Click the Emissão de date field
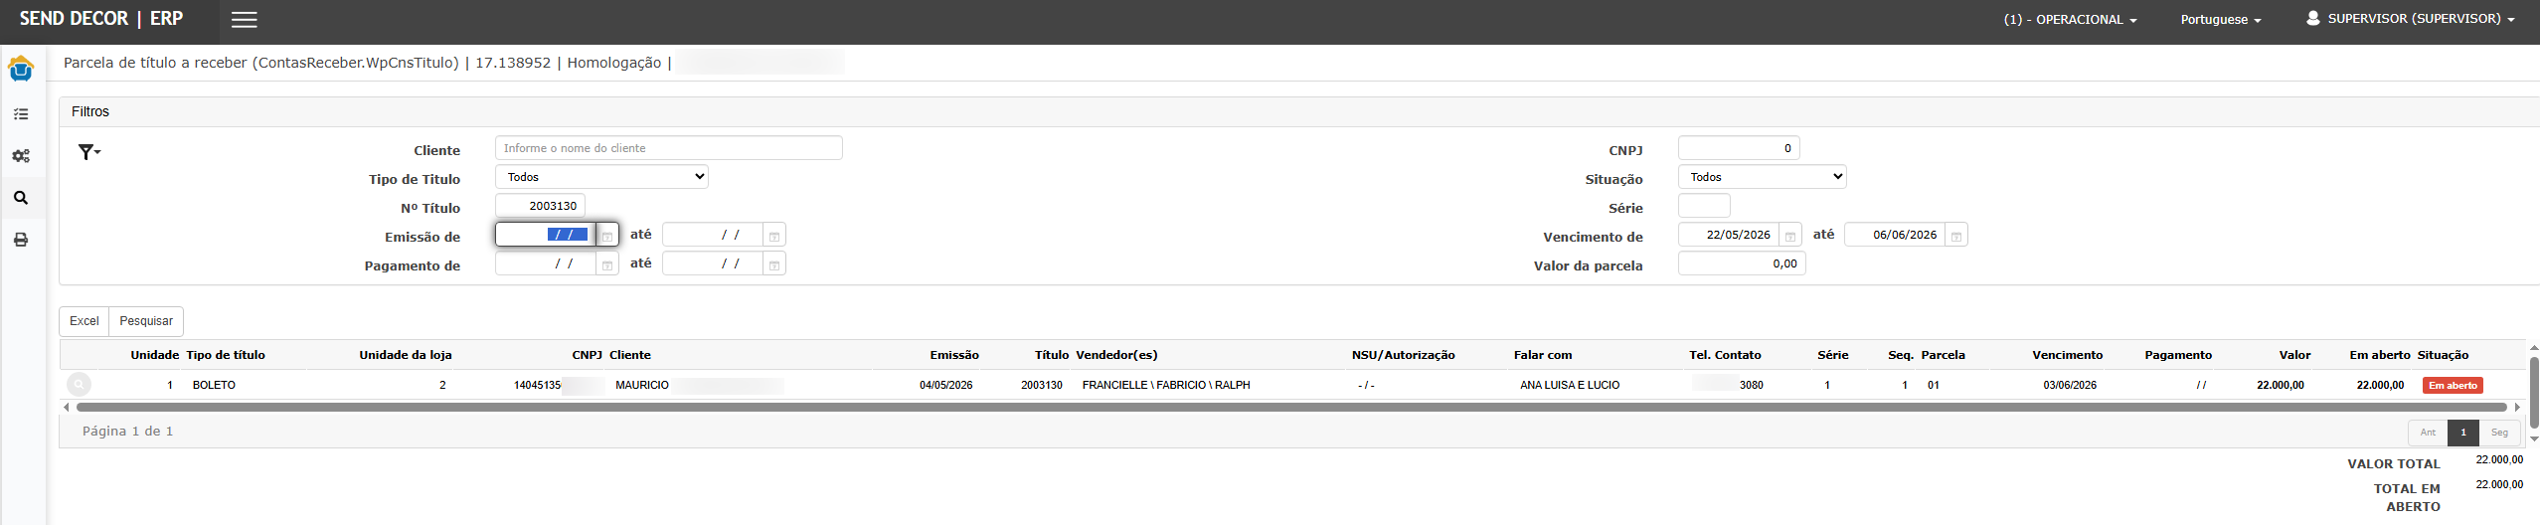 pyautogui.click(x=546, y=235)
